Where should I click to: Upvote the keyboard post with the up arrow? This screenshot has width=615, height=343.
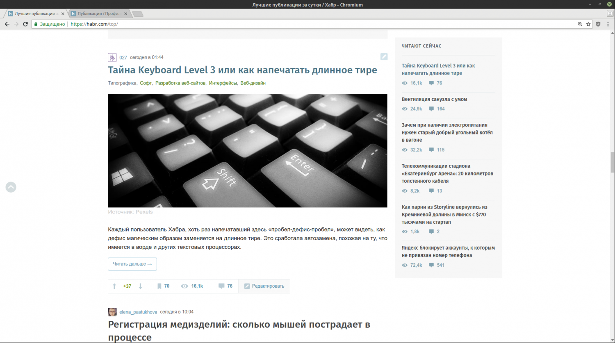[x=114, y=286]
